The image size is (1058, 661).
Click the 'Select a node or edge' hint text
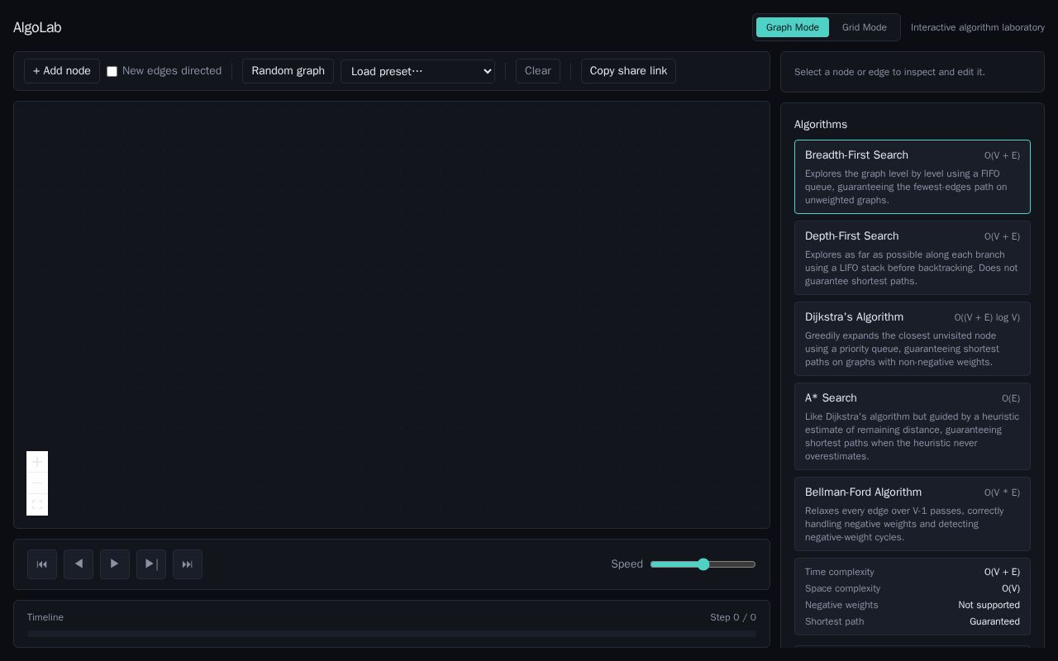(889, 72)
